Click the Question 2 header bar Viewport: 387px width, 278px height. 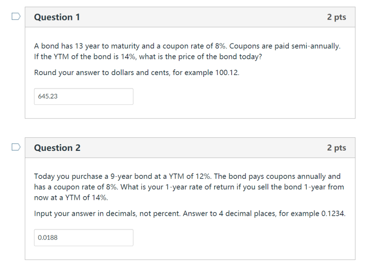[189, 148]
